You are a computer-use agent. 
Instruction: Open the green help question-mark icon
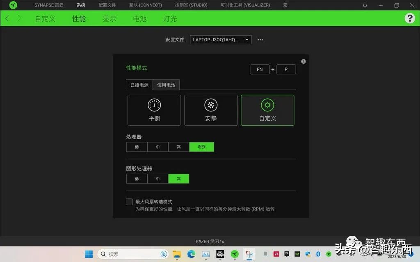(410, 18)
